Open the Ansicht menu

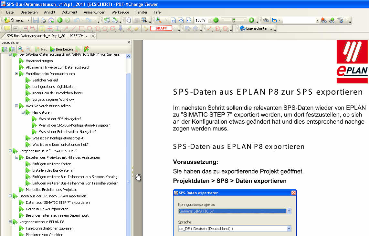(x=50, y=12)
